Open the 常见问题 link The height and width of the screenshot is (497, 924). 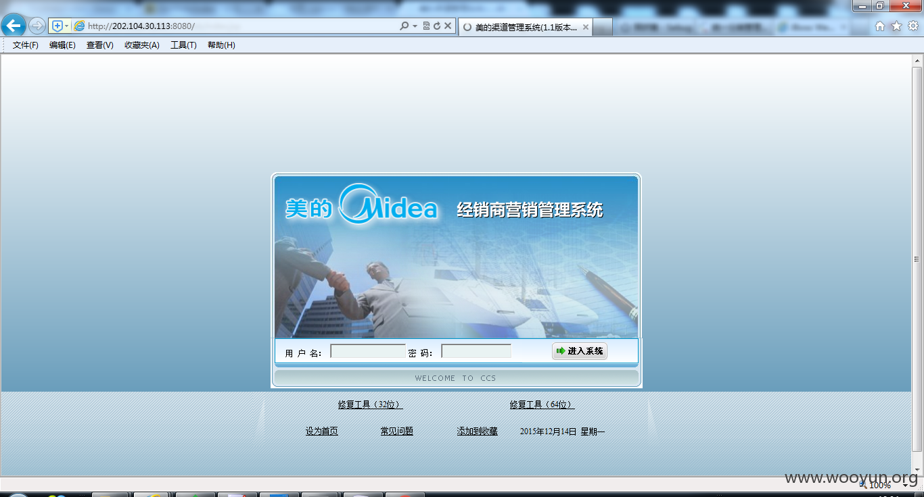point(396,431)
